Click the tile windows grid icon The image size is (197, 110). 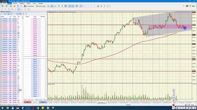(66, 6)
